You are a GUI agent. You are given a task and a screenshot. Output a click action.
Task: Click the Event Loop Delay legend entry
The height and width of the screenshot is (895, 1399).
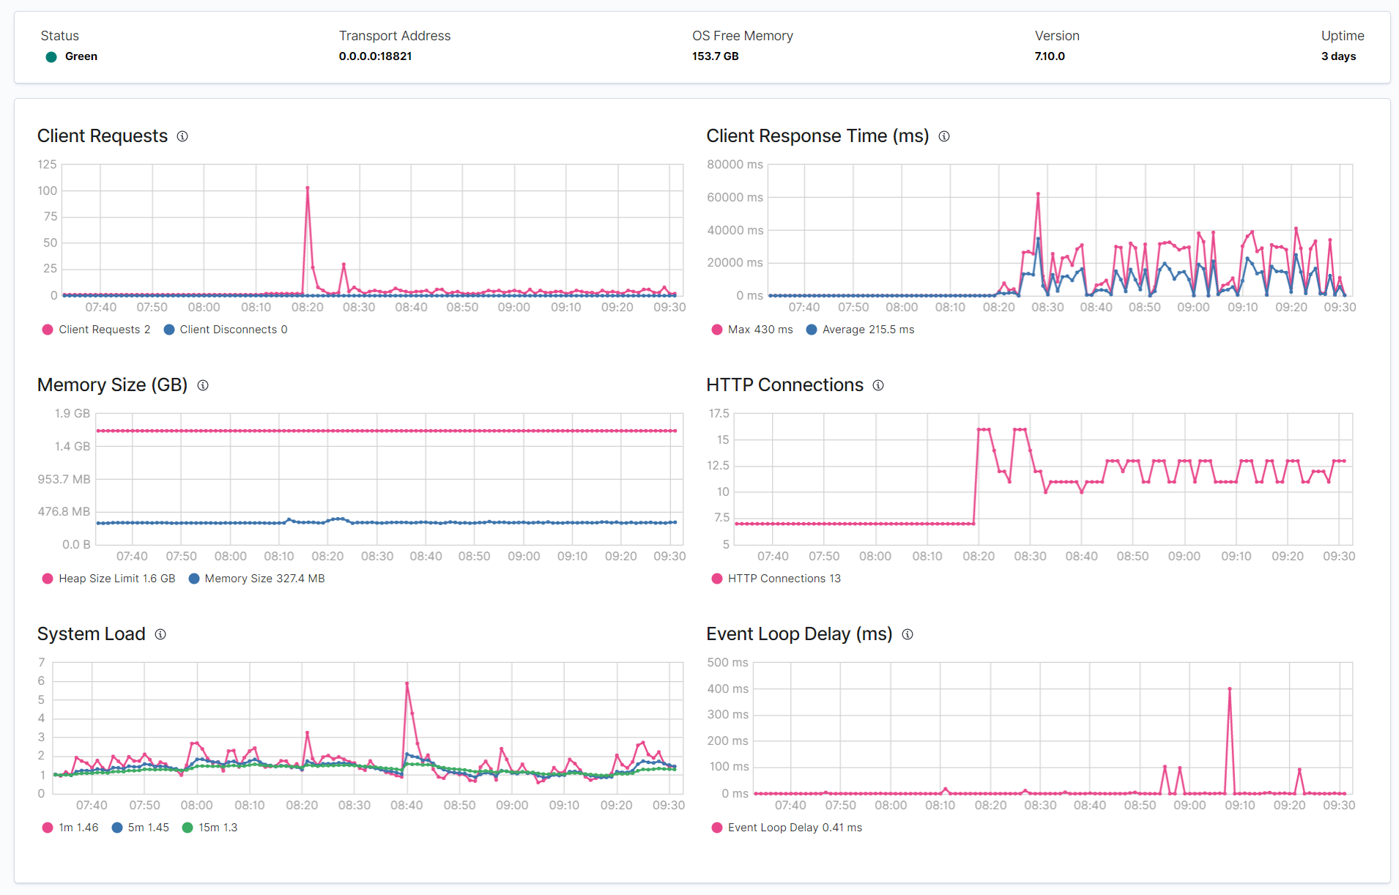click(787, 828)
